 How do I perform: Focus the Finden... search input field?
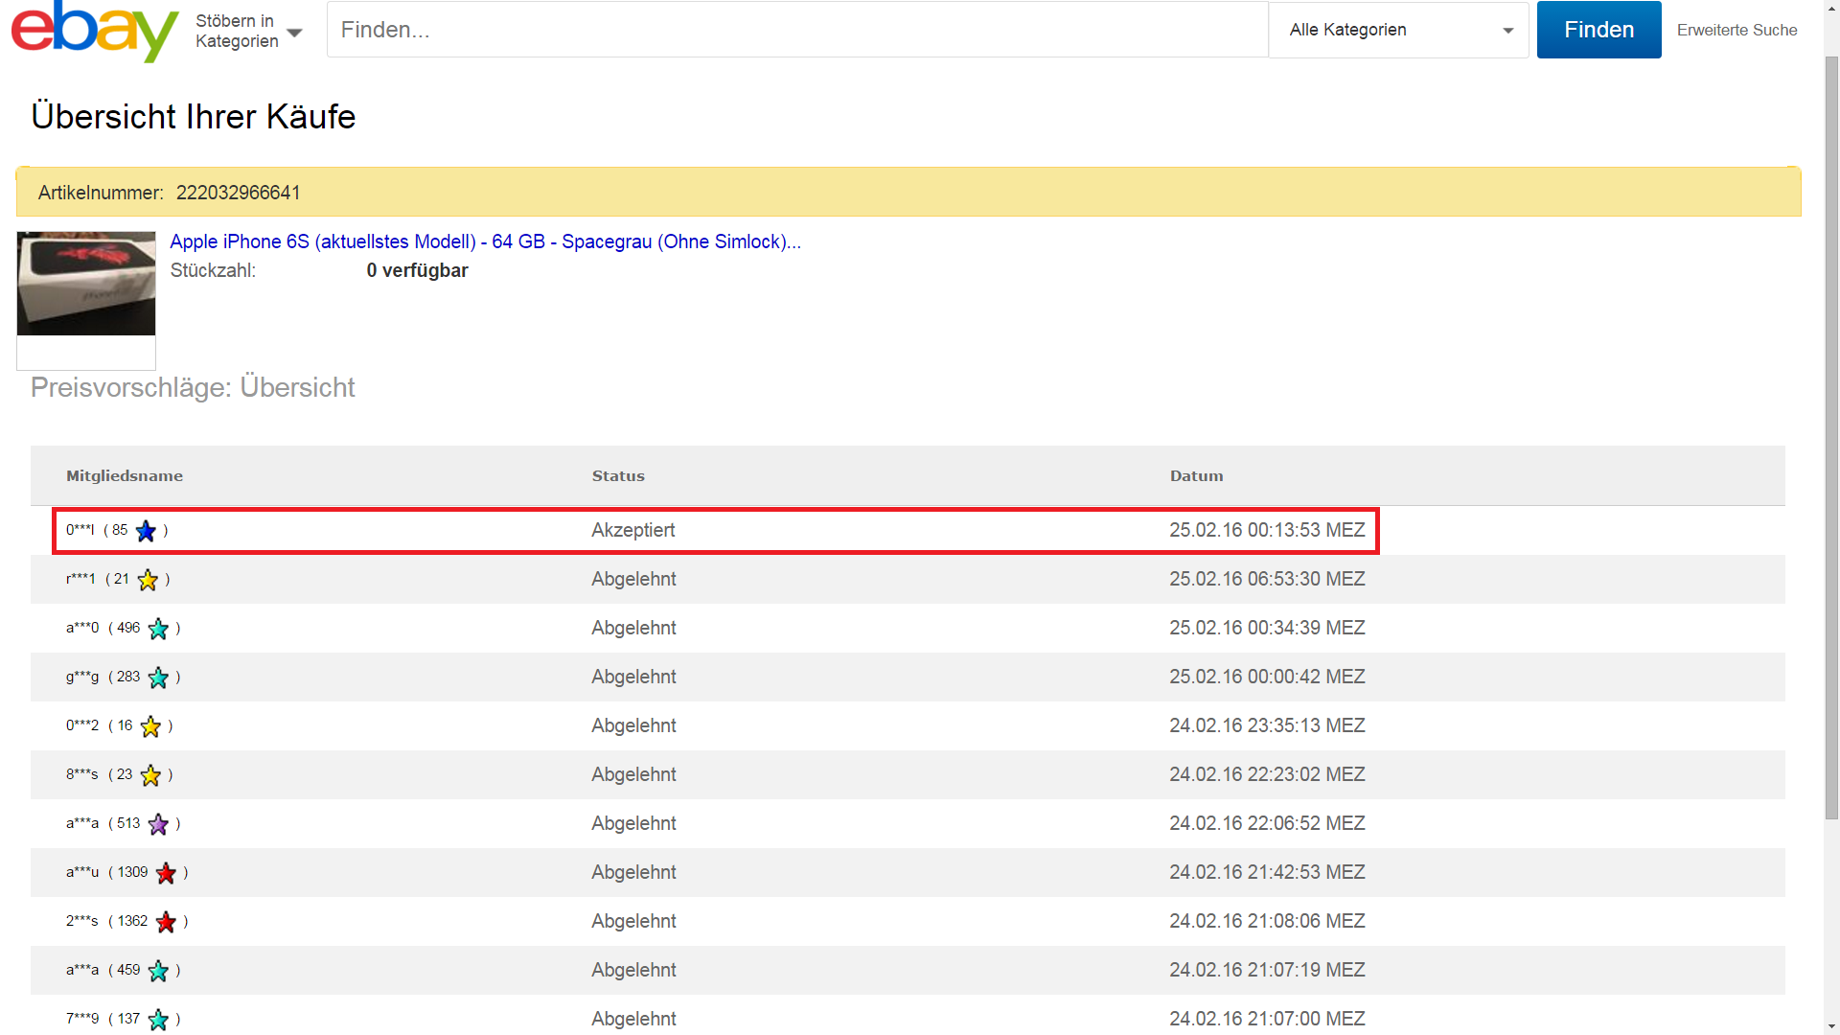pyautogui.click(x=797, y=30)
